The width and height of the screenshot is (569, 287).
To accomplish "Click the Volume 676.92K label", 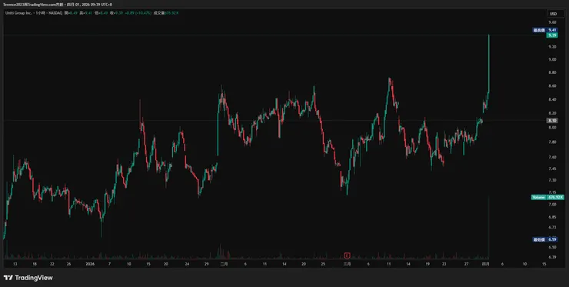I will coord(547,197).
